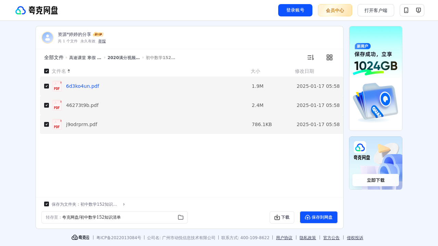The height and width of the screenshot is (246, 438).
Task: Click the Quark Netdisk cloud logo
Action: click(x=37, y=10)
